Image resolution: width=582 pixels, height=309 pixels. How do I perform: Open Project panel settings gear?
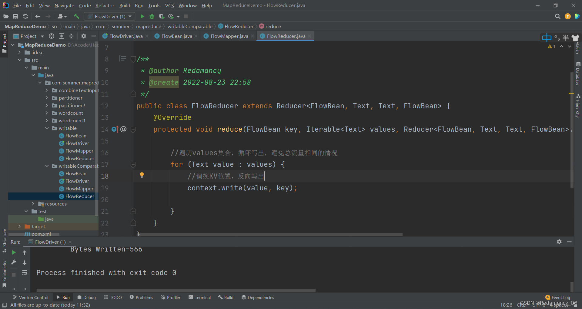point(84,36)
